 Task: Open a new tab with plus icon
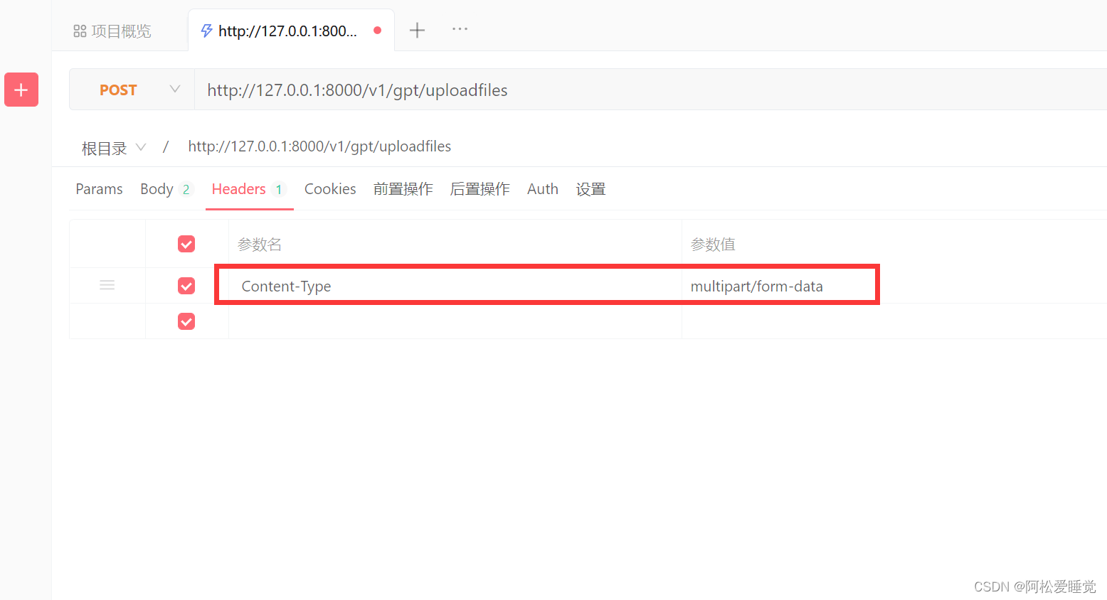(417, 30)
